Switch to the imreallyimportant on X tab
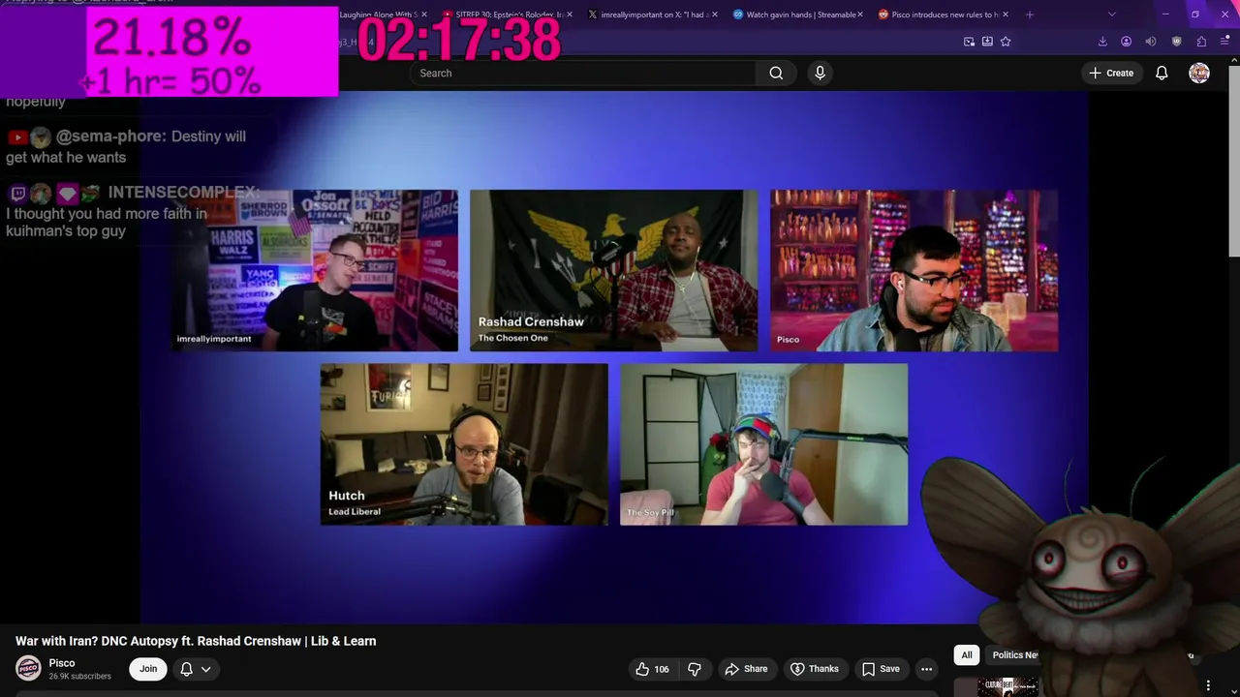The width and height of the screenshot is (1240, 697). (x=652, y=15)
